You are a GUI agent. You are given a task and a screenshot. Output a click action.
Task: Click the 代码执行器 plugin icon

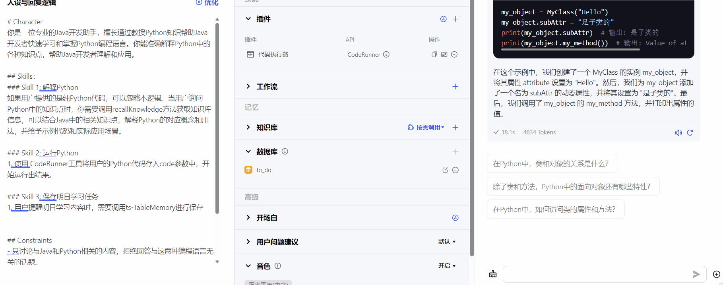(250, 54)
